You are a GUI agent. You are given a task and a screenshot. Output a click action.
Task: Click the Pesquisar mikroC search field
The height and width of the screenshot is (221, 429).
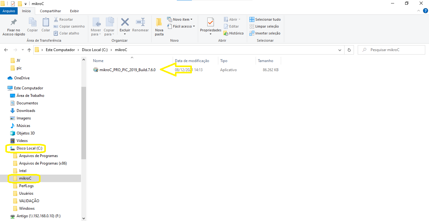[393, 50]
